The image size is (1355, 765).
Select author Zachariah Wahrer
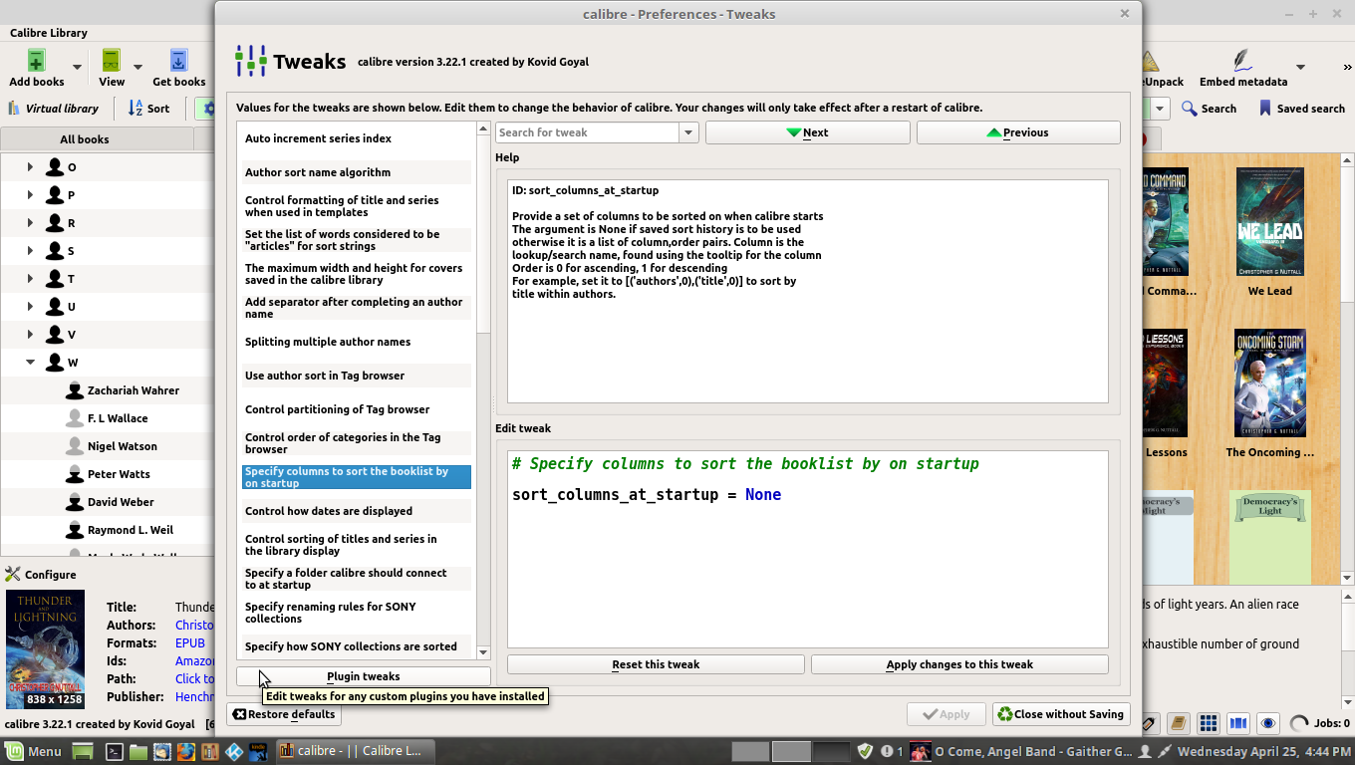tap(134, 390)
